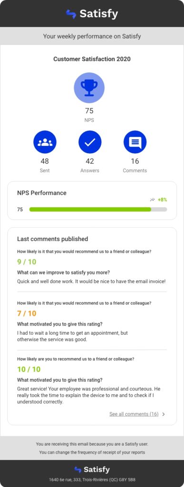Viewport: 184px width, 487px height.
Task: Click the Satisfy header title text
Action: pyautogui.click(x=99, y=14)
